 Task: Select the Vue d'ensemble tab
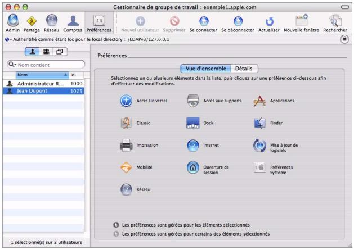click(x=205, y=69)
